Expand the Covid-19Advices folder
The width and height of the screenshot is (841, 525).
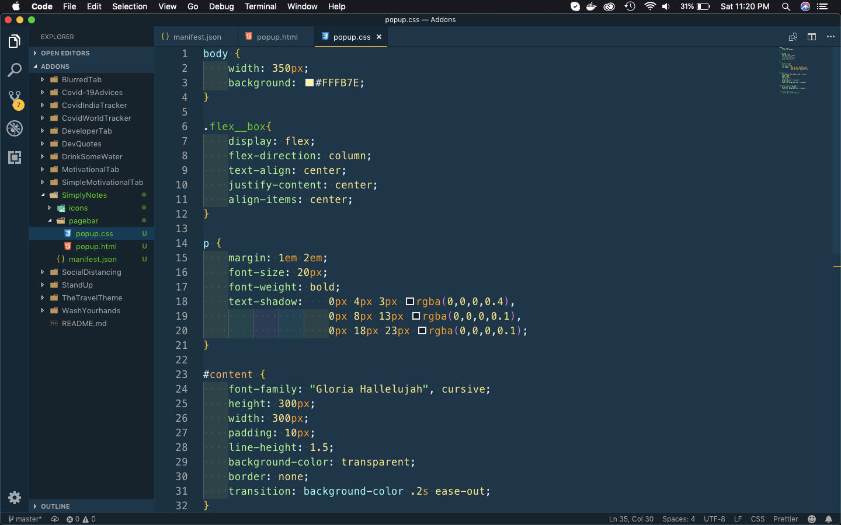[x=92, y=92]
